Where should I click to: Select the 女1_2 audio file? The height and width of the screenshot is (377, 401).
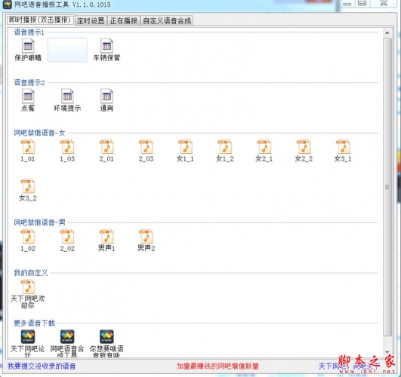click(225, 151)
